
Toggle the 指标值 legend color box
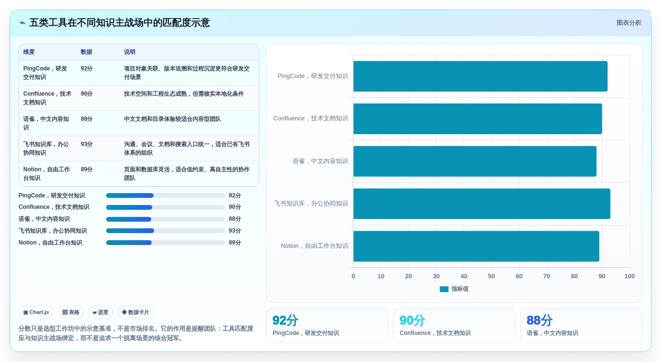[444, 289]
